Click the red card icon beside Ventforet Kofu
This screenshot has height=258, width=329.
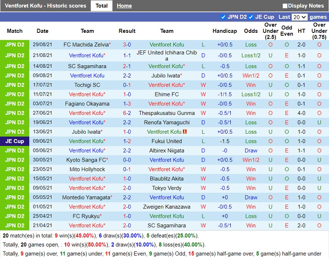coord(185,132)
